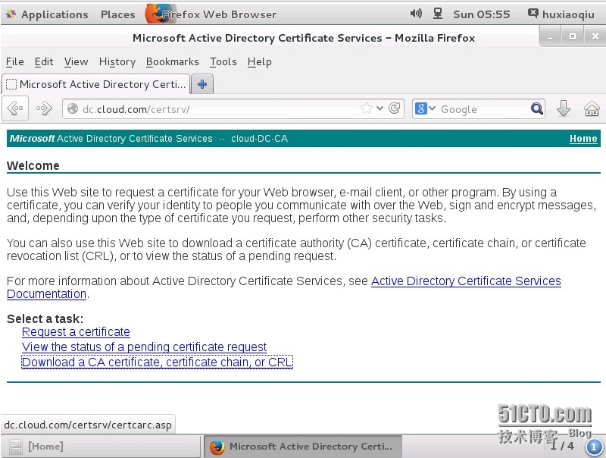The width and height of the screenshot is (606, 458).
Task: Go back with the browser back arrow
Action: [x=15, y=108]
